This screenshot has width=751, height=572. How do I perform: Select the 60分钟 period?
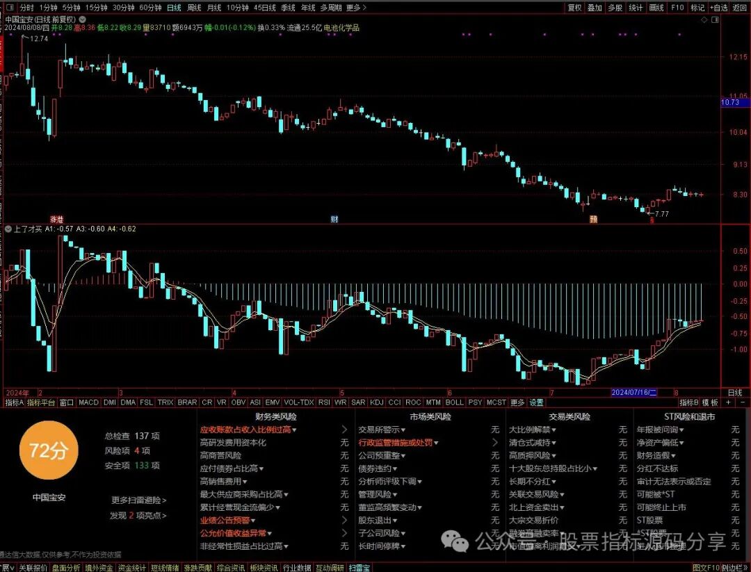(150, 8)
